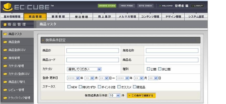Click icon beside トラックバック管理 sidebar item
Image resolution: width=226 pixels, height=104 pixels.
(x=5, y=98)
